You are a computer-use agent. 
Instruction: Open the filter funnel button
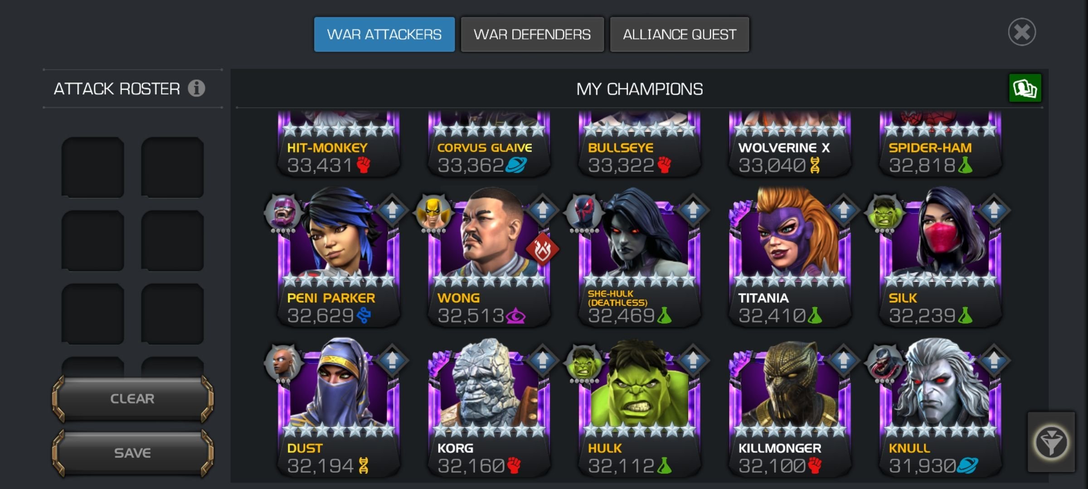pyautogui.click(x=1051, y=442)
